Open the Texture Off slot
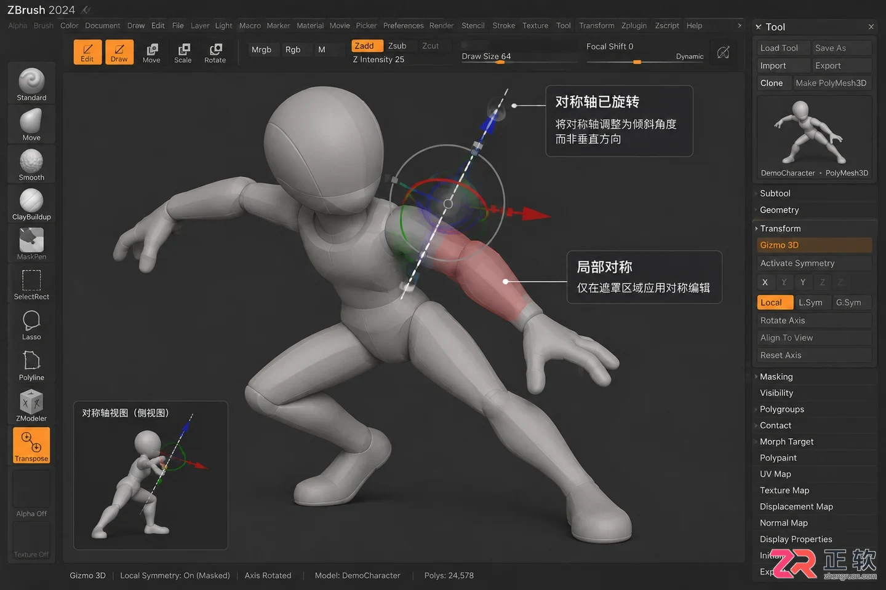Screen dimensions: 886x590 pyautogui.click(x=31, y=541)
